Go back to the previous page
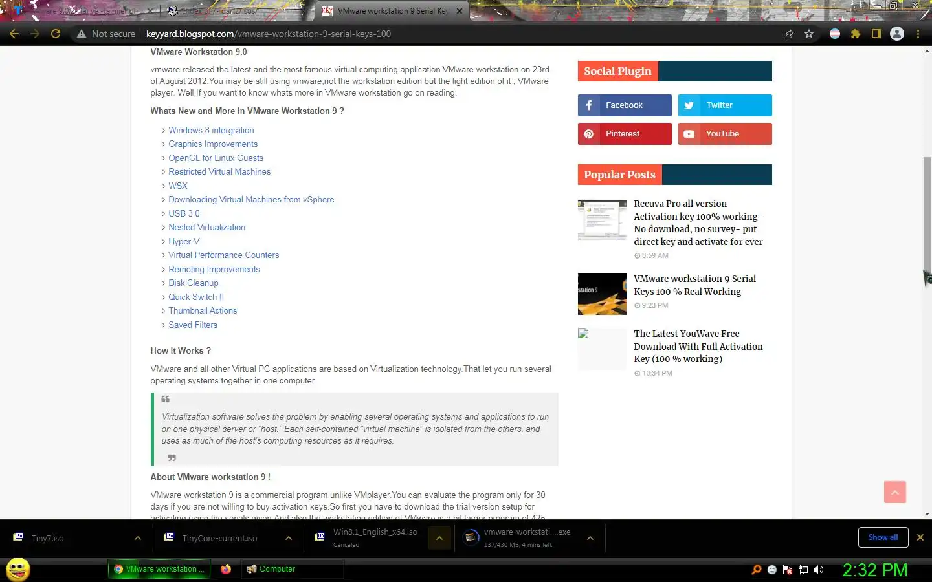The width and height of the screenshot is (932, 582). pyautogui.click(x=14, y=34)
